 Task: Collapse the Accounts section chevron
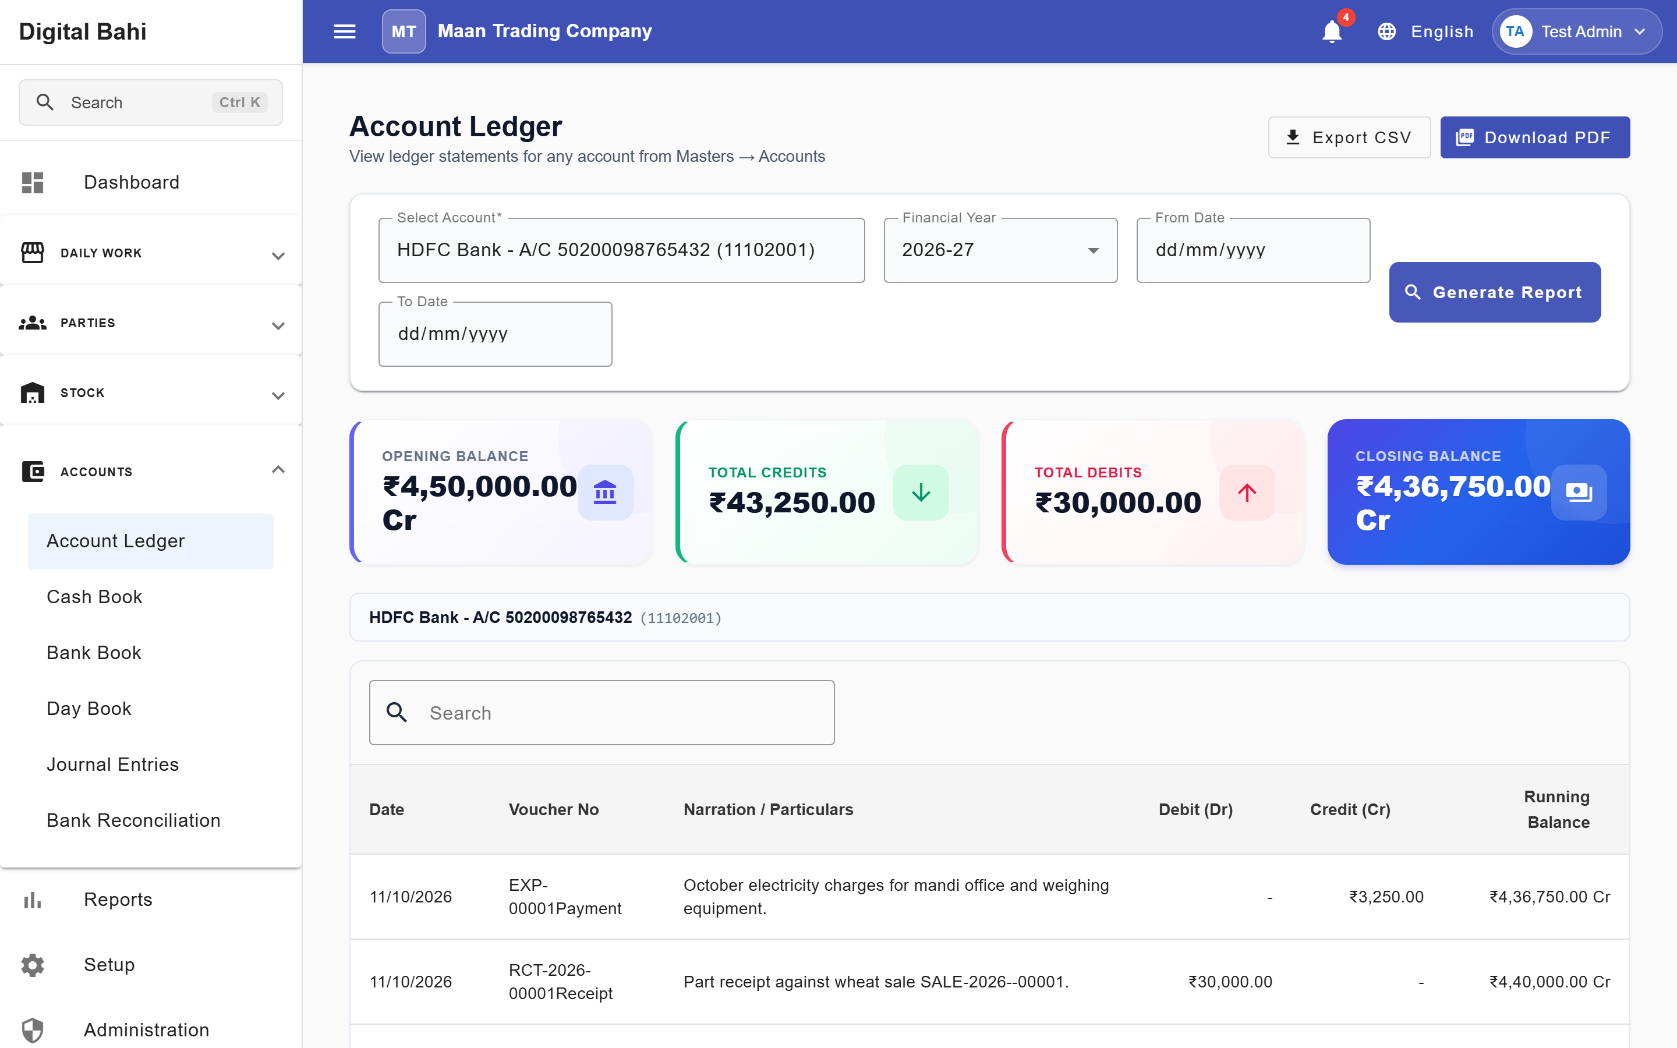click(x=278, y=469)
